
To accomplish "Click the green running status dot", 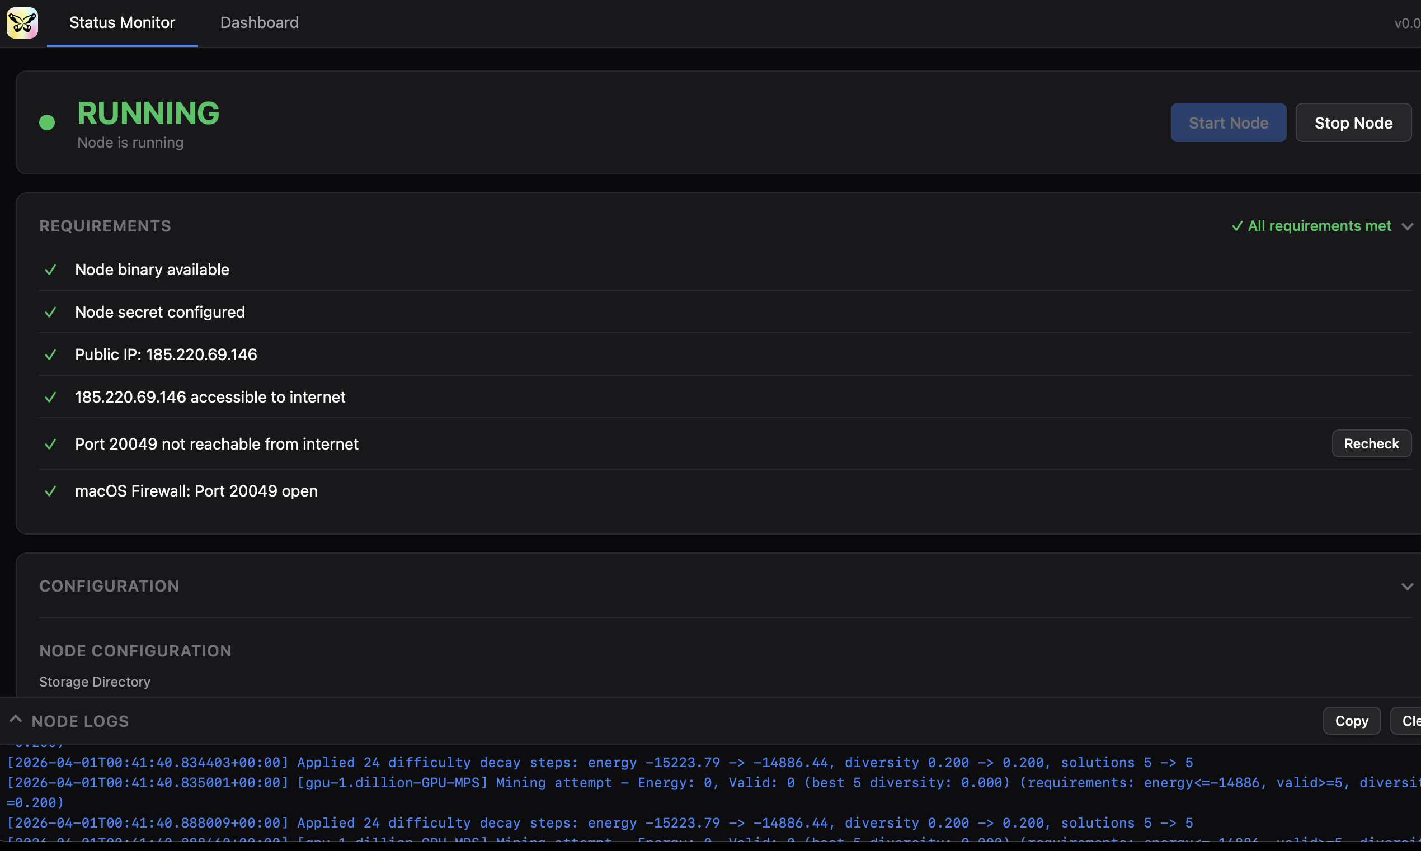I will pyautogui.click(x=47, y=122).
